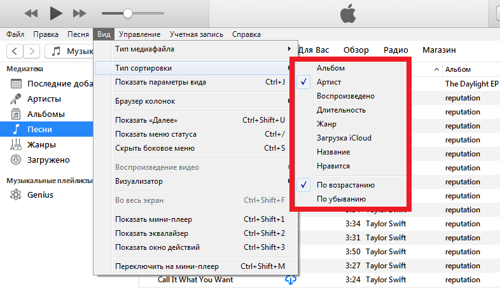Screen dimensions: 500x288
Task: Click the Fast-forward next track icon
Action: 80,13
